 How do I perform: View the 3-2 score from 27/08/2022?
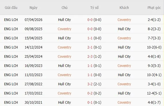tap(90, 84)
